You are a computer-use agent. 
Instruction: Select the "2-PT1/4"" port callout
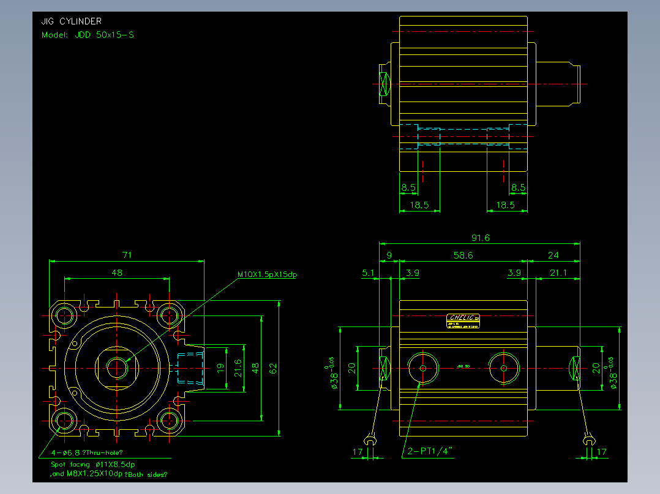point(430,451)
